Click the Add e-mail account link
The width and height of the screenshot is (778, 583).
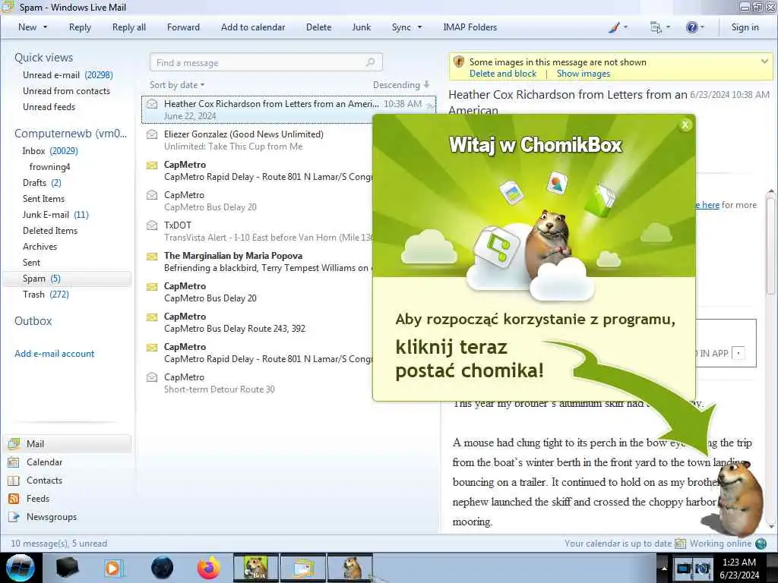coord(54,354)
